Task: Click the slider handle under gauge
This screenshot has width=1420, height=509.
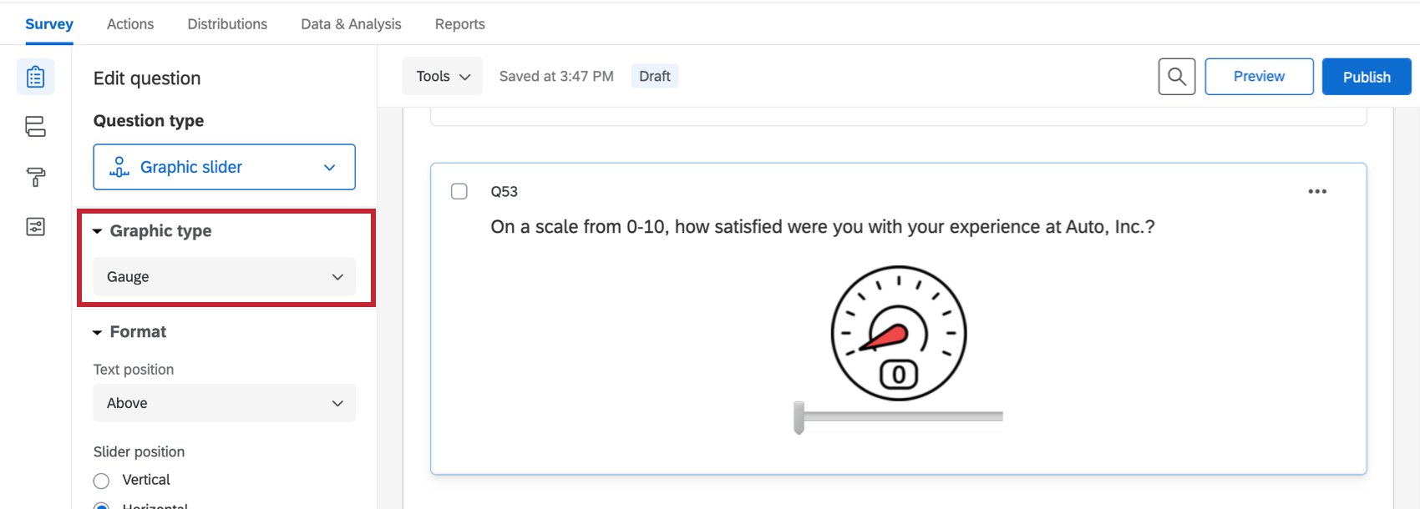Action: [x=799, y=417]
